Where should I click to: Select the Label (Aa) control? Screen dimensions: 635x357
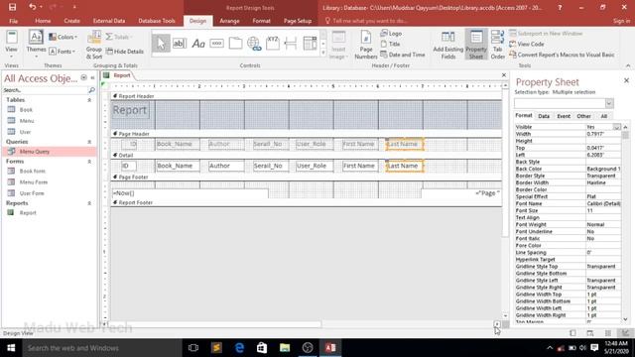(198, 44)
